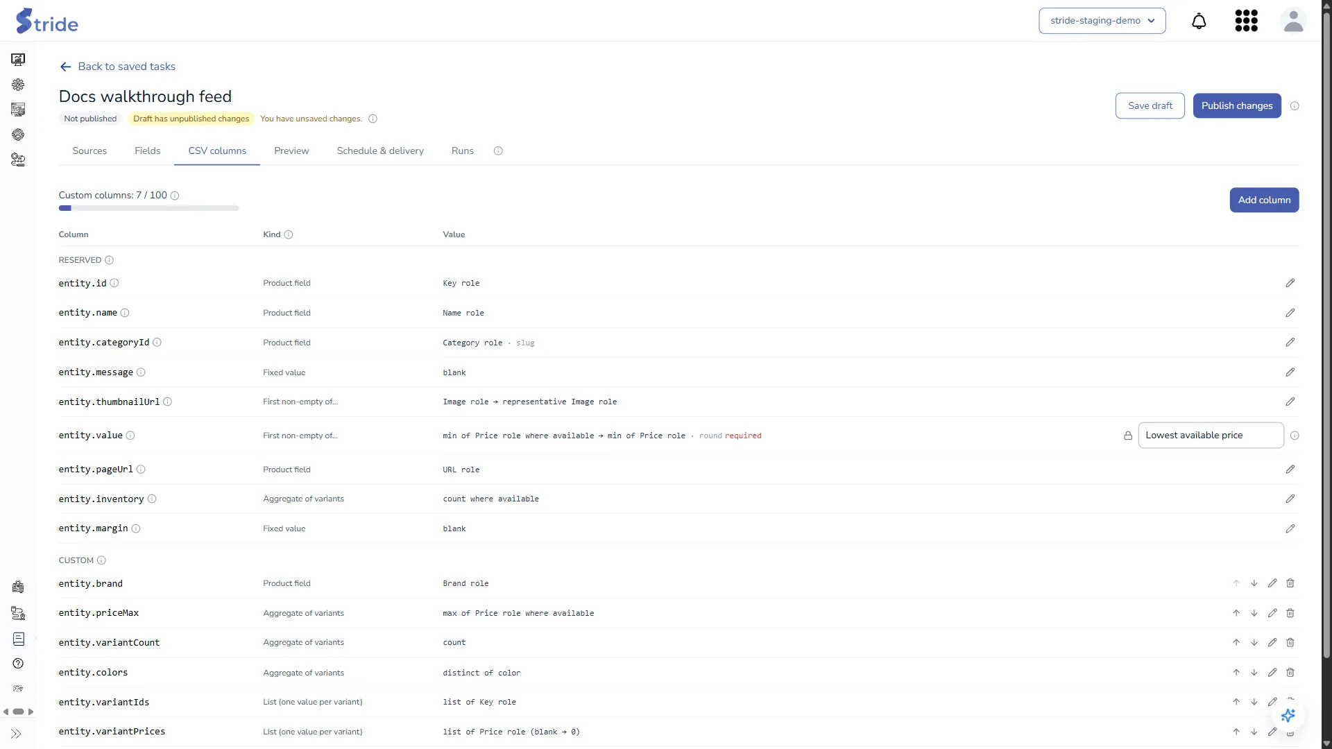This screenshot has height=749, width=1332.
Task: Edit the entity.inventory column
Action: coord(1290,499)
